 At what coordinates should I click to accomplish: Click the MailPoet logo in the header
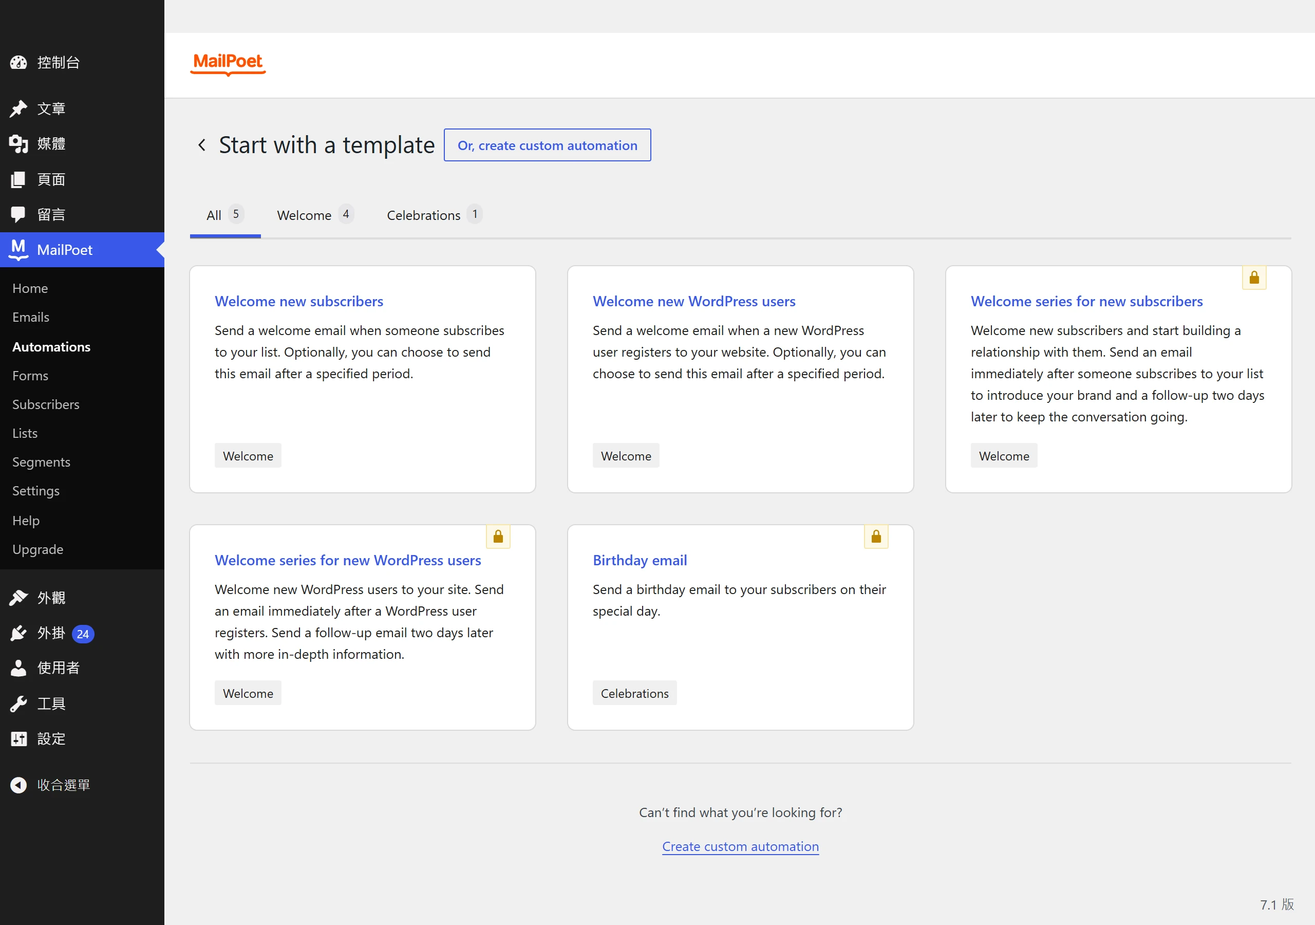228,64
